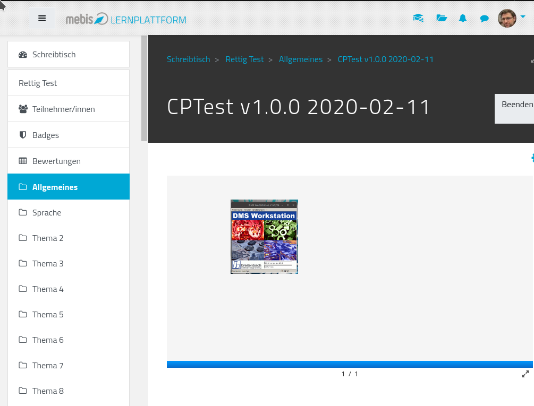Click the Beenden button
Viewport: 534px width, 406px height.
(514, 109)
